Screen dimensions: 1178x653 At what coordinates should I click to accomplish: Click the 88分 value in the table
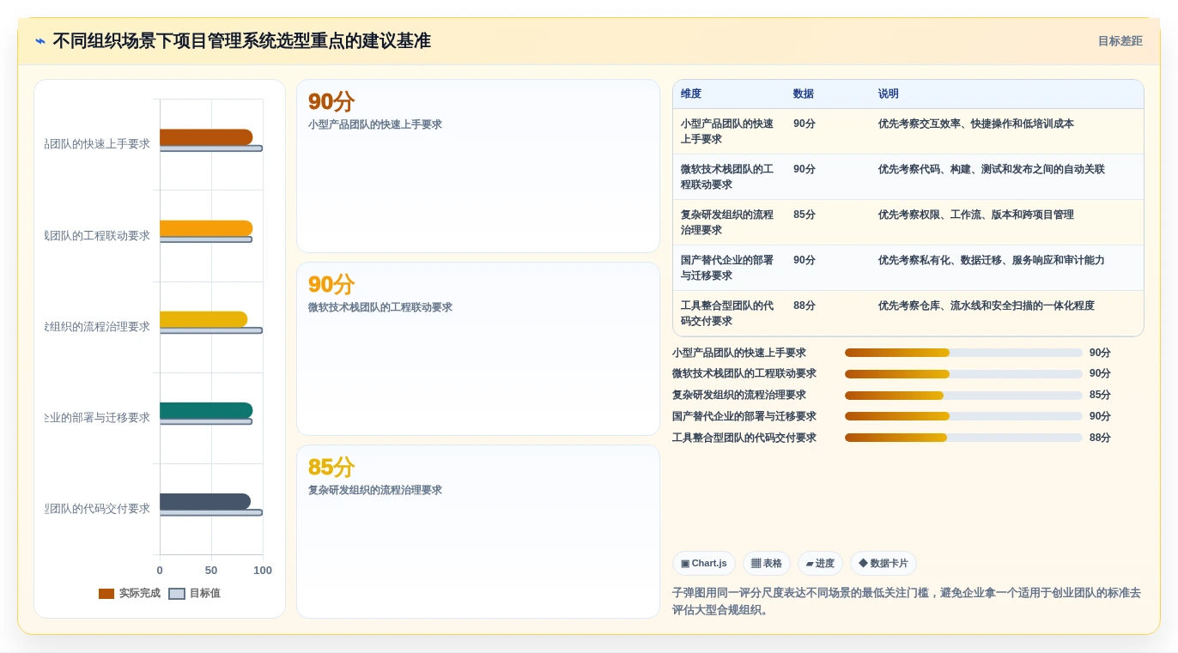coord(805,305)
